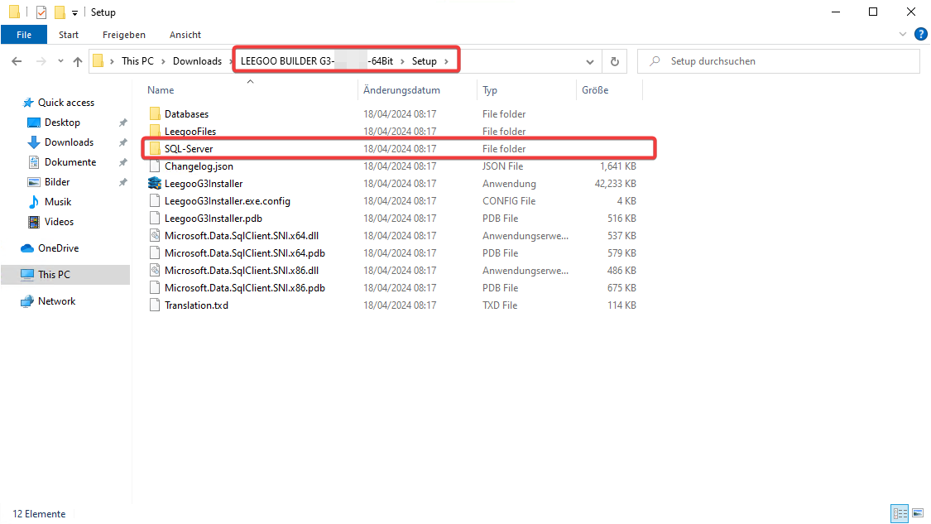The image size is (931, 524).
Task: Click the LeegooG3Installer.exe.config file icon
Action: click(x=155, y=201)
